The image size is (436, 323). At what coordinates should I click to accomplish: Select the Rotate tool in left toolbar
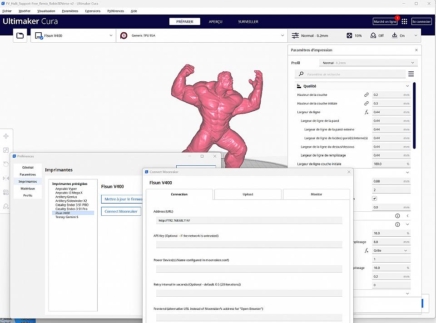click(6, 164)
